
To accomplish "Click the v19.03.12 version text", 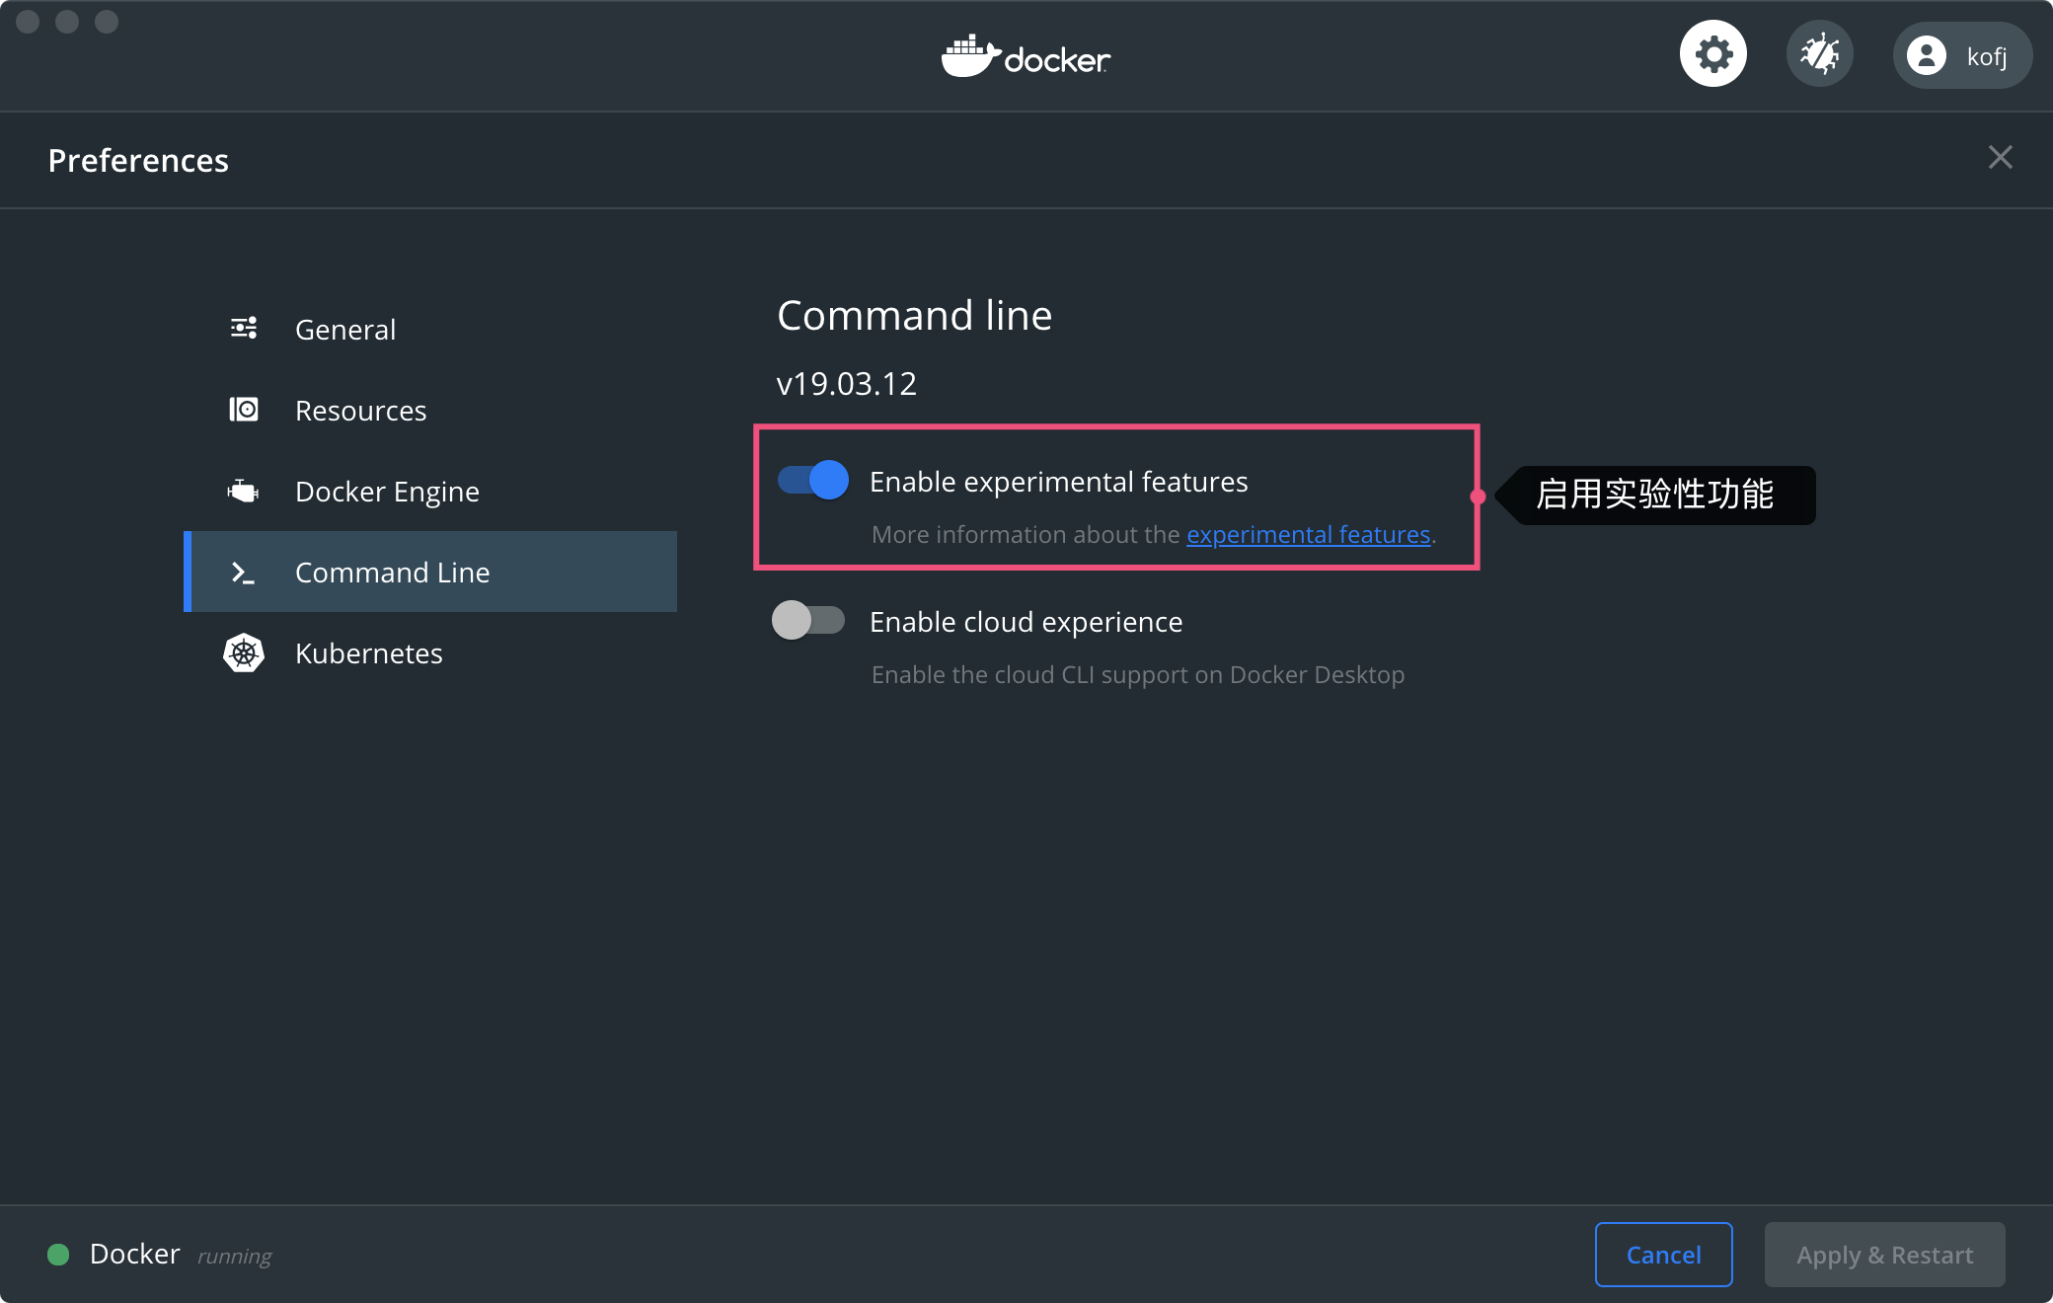I will 847,383.
